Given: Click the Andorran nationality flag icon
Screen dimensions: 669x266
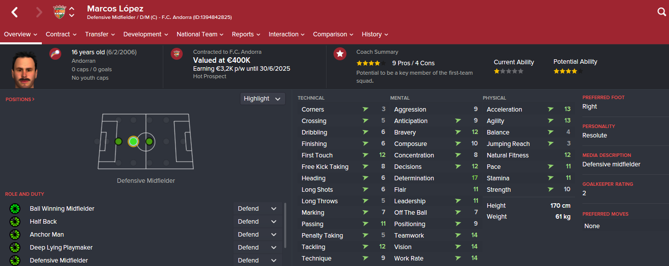Looking at the screenshot, I should point(55,54).
